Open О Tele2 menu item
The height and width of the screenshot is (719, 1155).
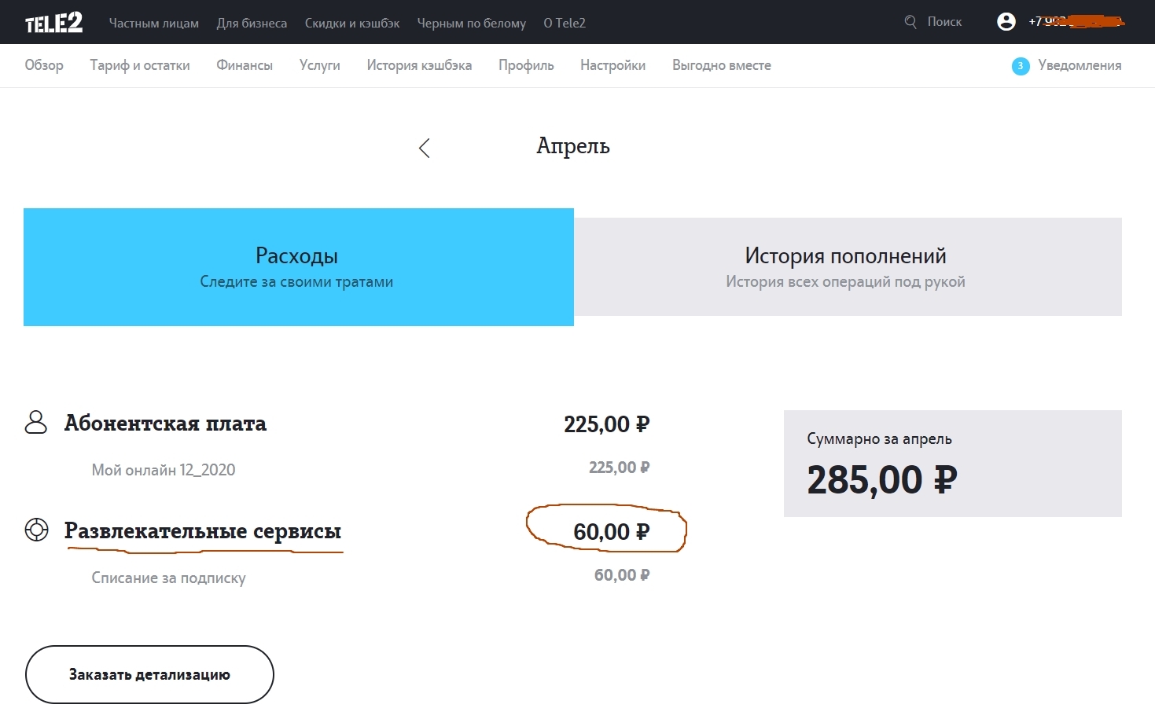click(x=565, y=23)
